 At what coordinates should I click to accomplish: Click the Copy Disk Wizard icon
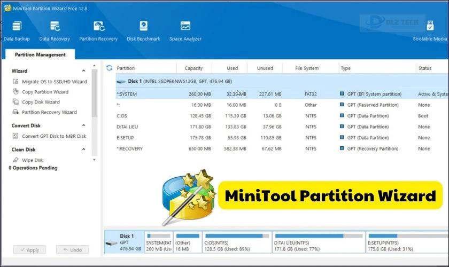point(16,101)
